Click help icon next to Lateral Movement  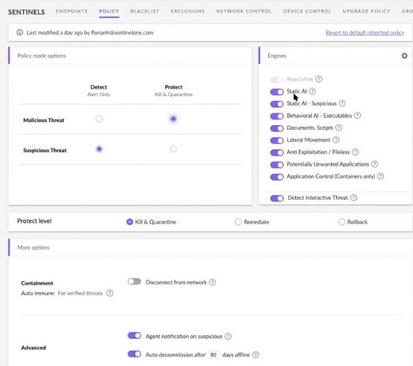point(336,140)
